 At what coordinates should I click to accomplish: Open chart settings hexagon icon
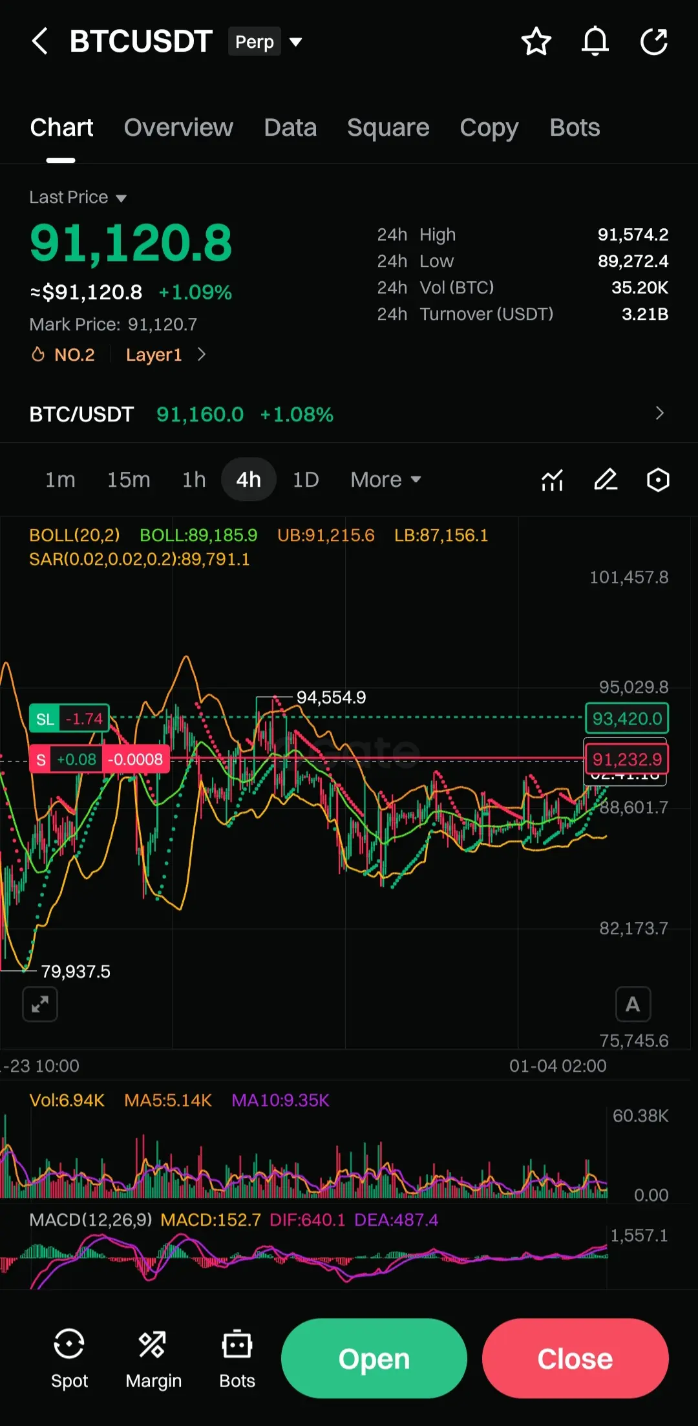point(658,480)
